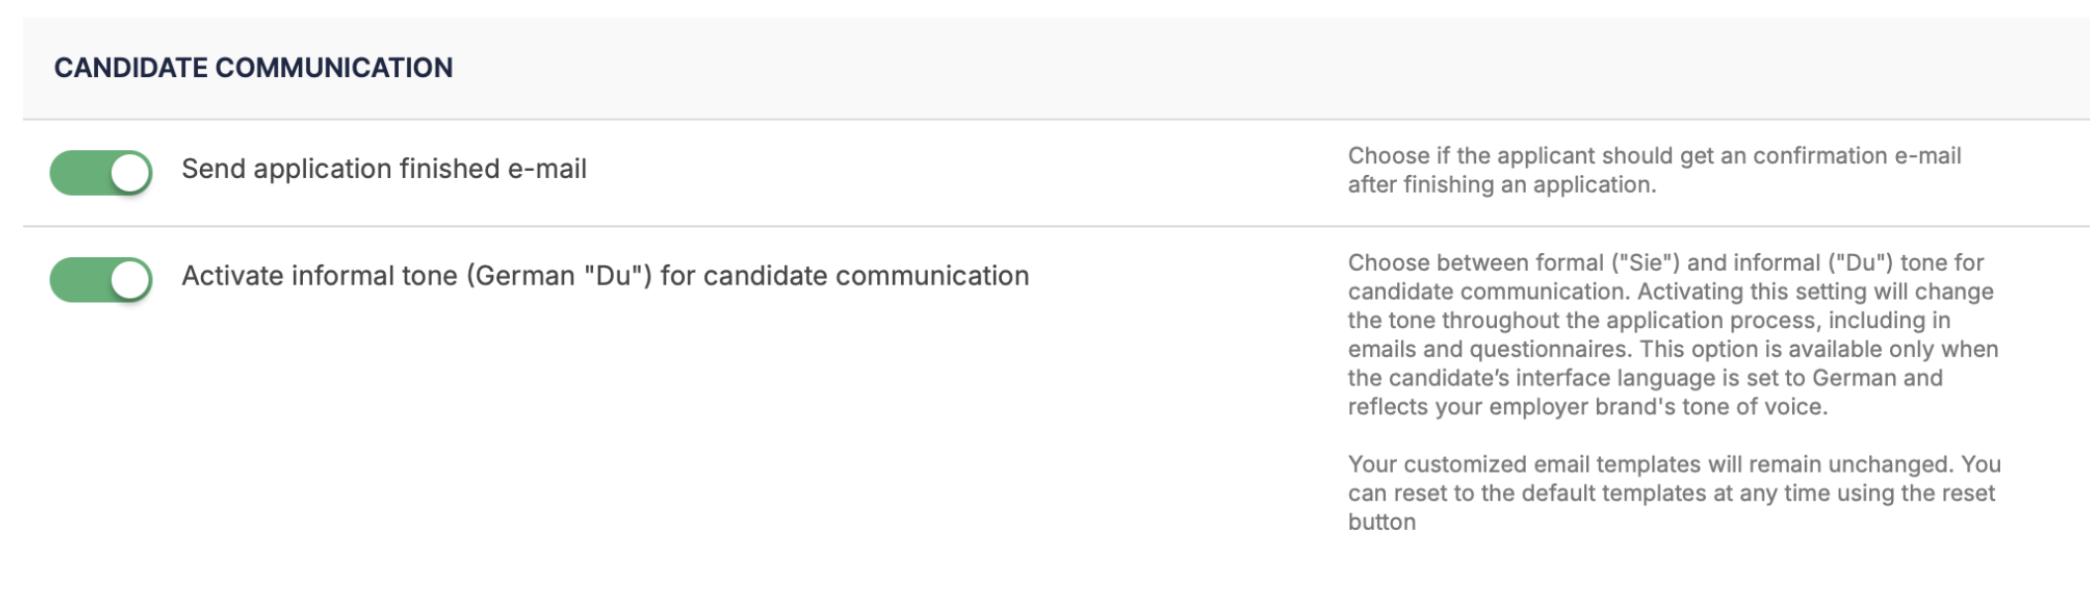The width and height of the screenshot is (2090, 604).
Task: Click the customized email templates note paragraph
Action: pyautogui.click(x=1673, y=493)
